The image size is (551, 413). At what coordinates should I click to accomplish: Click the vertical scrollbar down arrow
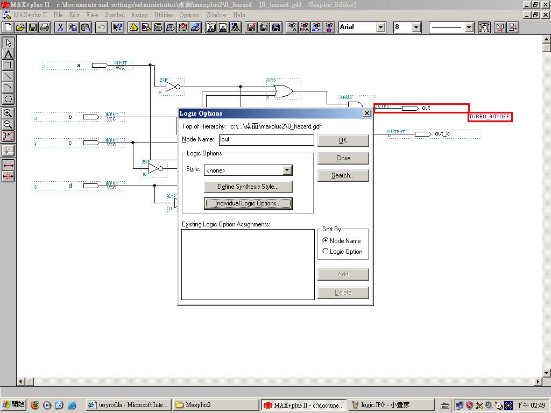point(547,373)
